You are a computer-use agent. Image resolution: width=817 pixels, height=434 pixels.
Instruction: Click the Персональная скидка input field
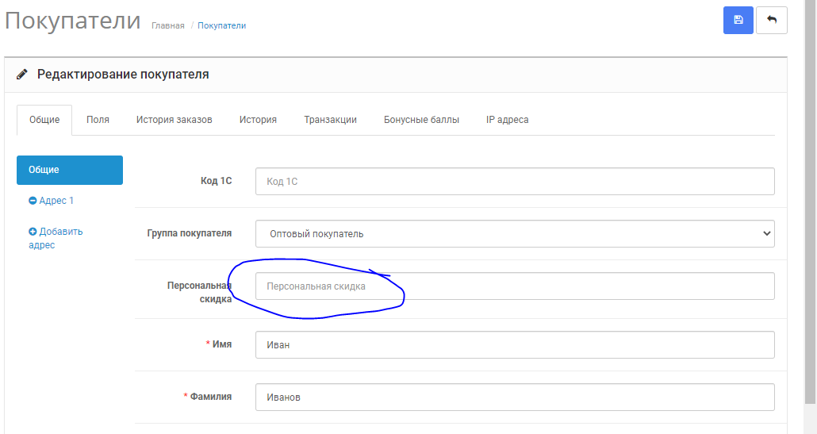[515, 286]
